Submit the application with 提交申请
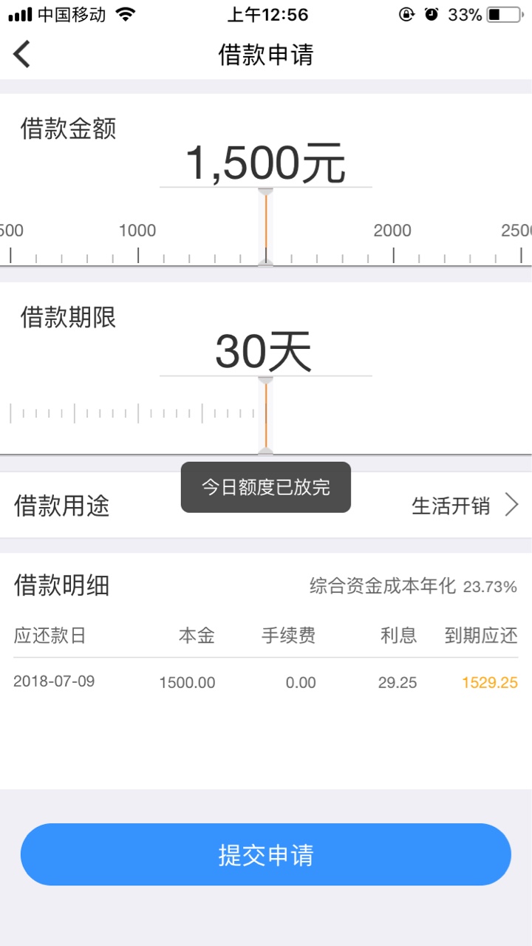This screenshot has height=946, width=532. coord(266,854)
